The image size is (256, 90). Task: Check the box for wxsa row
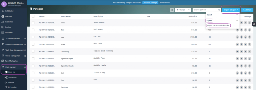[x=33, y=23]
